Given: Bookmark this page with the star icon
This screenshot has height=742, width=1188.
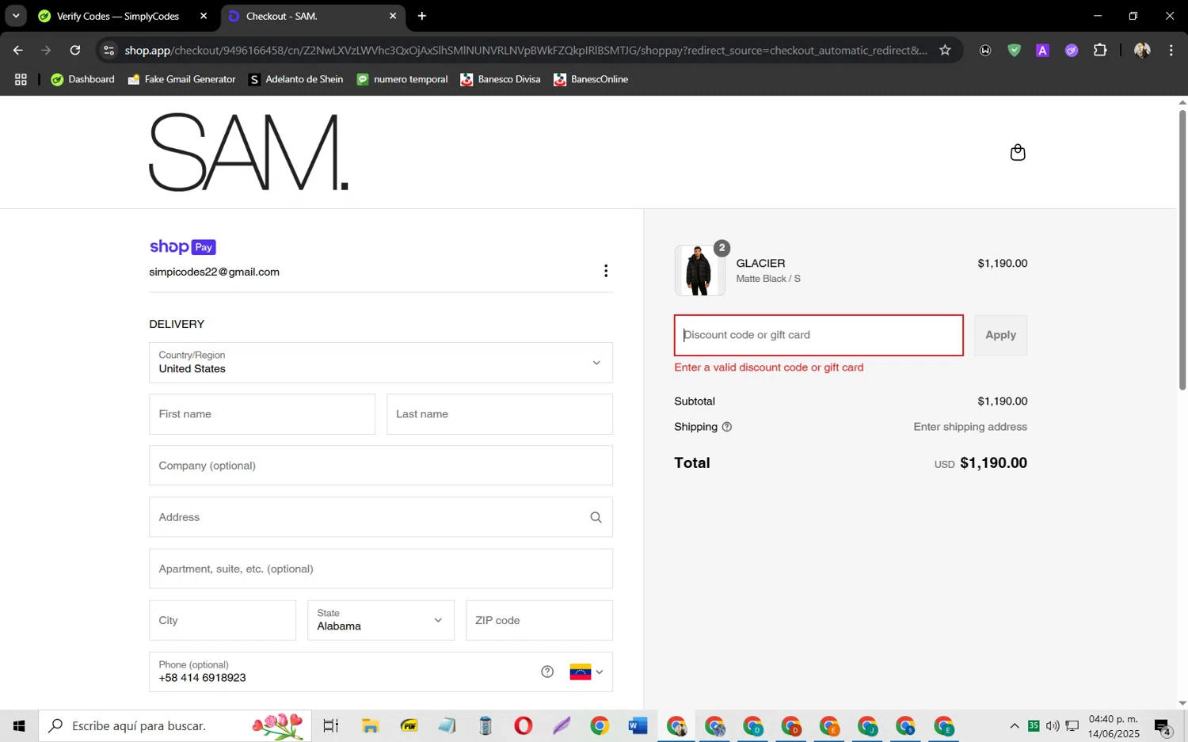Looking at the screenshot, I should pos(945,50).
